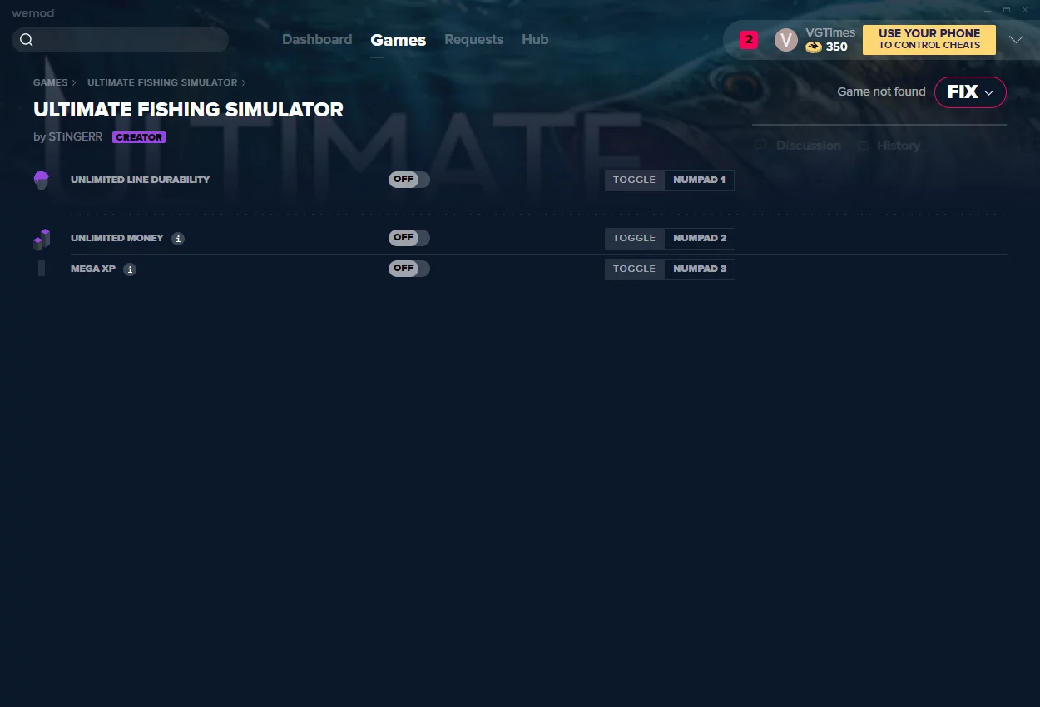Image resolution: width=1040 pixels, height=707 pixels.
Task: Click the Discussion chat icon
Action: pos(760,146)
